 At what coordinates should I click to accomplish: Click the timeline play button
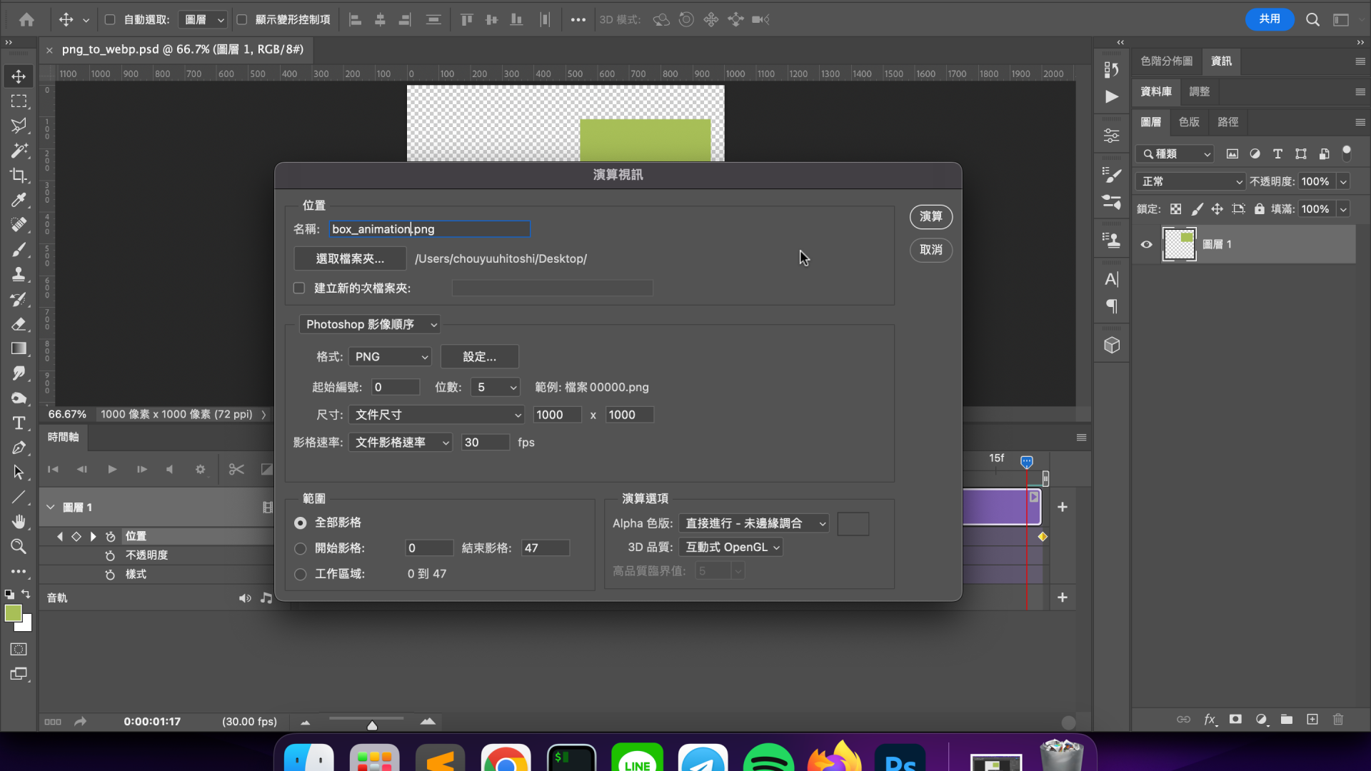click(112, 469)
